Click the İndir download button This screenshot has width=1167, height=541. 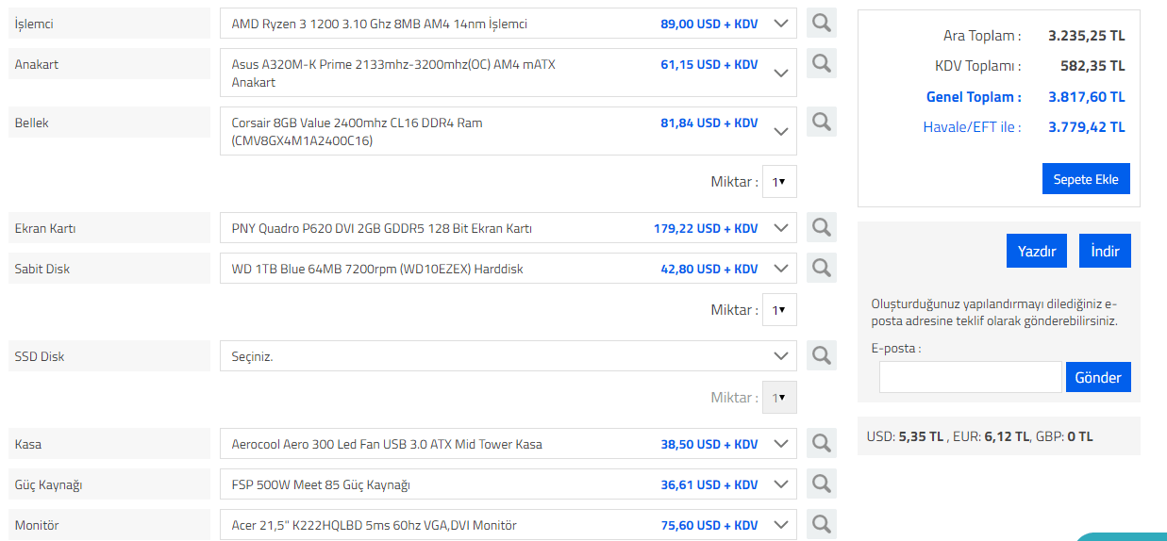(x=1105, y=252)
